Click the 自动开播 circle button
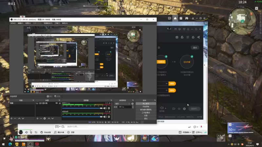This screenshot has height=147, width=262. click(x=187, y=62)
